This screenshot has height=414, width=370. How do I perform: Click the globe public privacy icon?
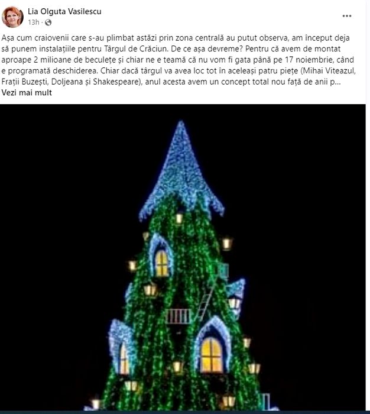coord(48,22)
